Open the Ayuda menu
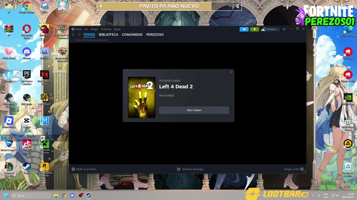Image resolution: width=357 pixels, height=200 pixels. (x=117, y=29)
